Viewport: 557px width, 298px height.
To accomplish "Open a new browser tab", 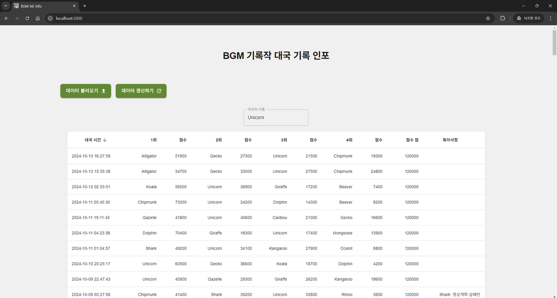I will [84, 6].
